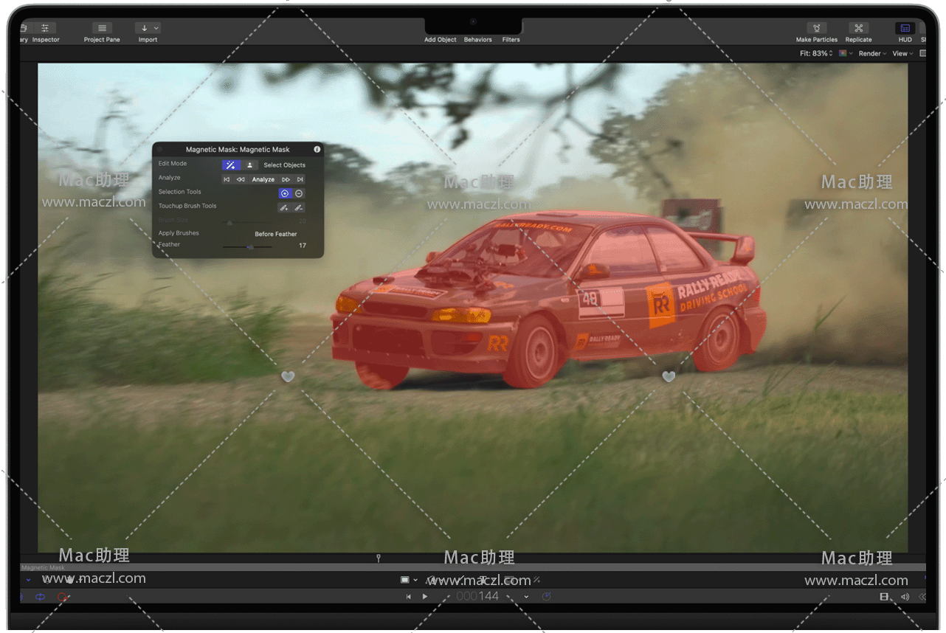The width and height of the screenshot is (946, 633).
Task: Select the add-to-selection tool in Selection Tools
Action: pos(285,193)
